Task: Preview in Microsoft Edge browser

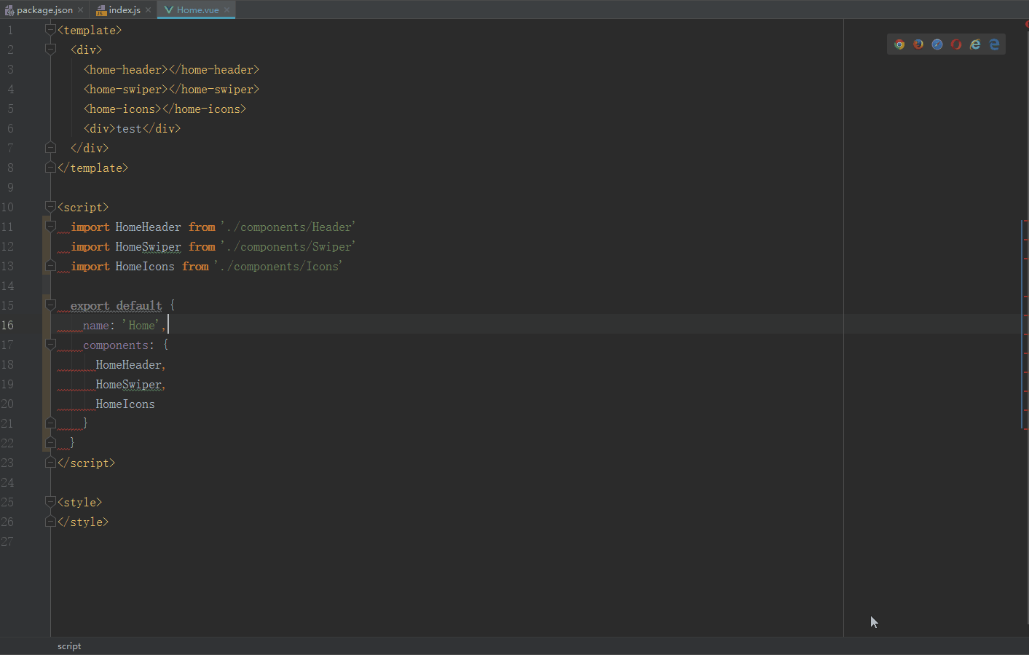Action: tap(994, 44)
